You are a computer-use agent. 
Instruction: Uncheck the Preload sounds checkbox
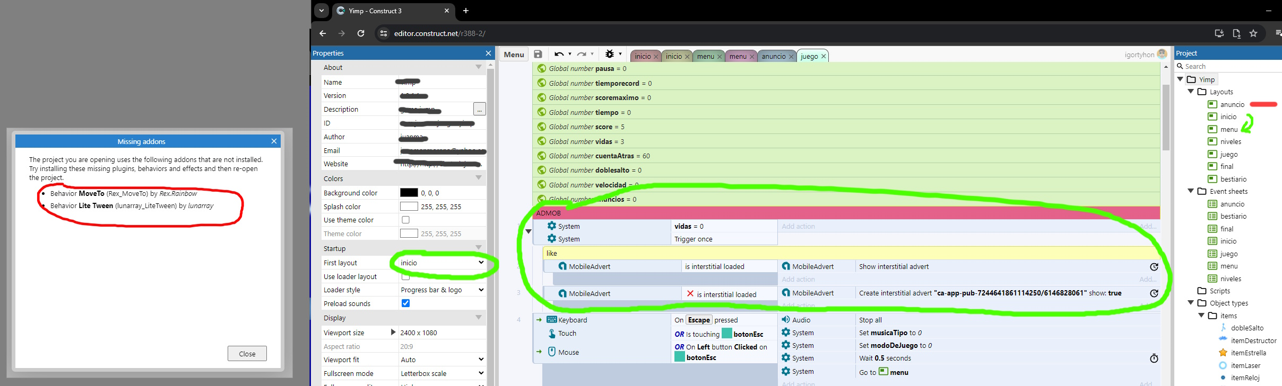(405, 303)
